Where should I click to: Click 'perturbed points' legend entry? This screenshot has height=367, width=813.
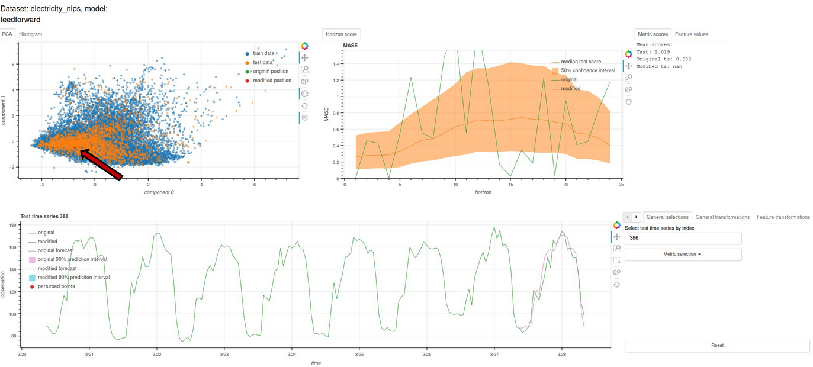(52, 286)
